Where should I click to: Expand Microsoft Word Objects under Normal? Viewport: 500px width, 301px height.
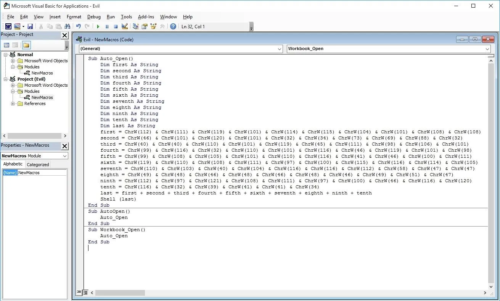point(13,61)
